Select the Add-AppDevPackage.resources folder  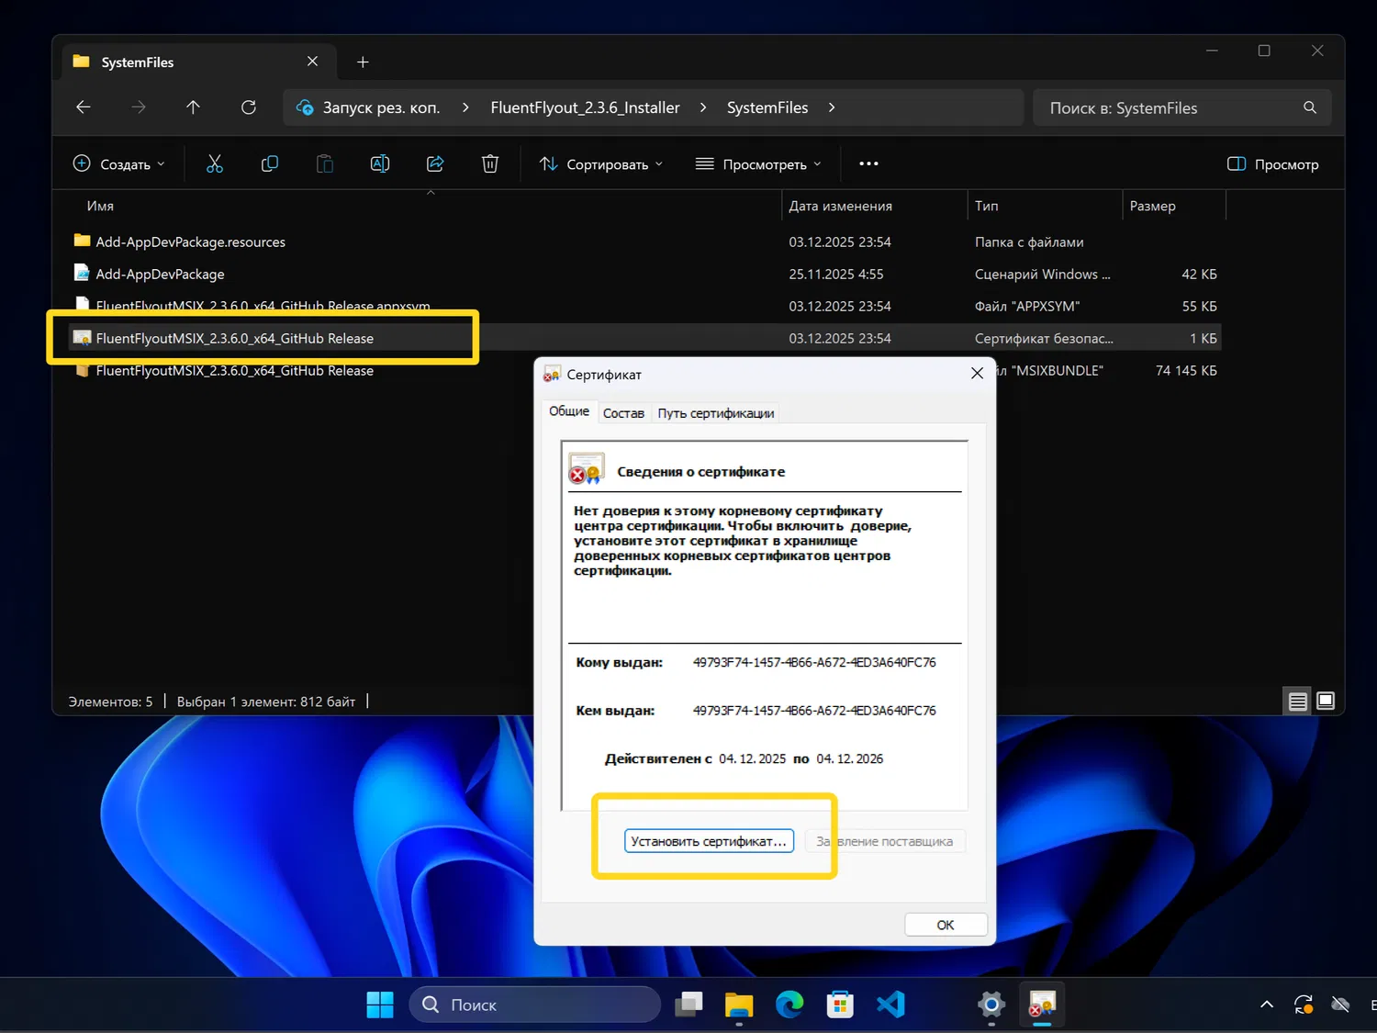tap(190, 242)
